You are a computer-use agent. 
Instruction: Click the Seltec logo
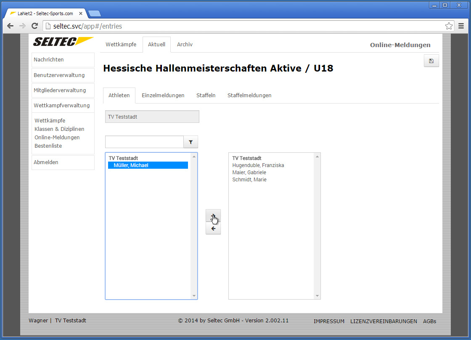[63, 42]
